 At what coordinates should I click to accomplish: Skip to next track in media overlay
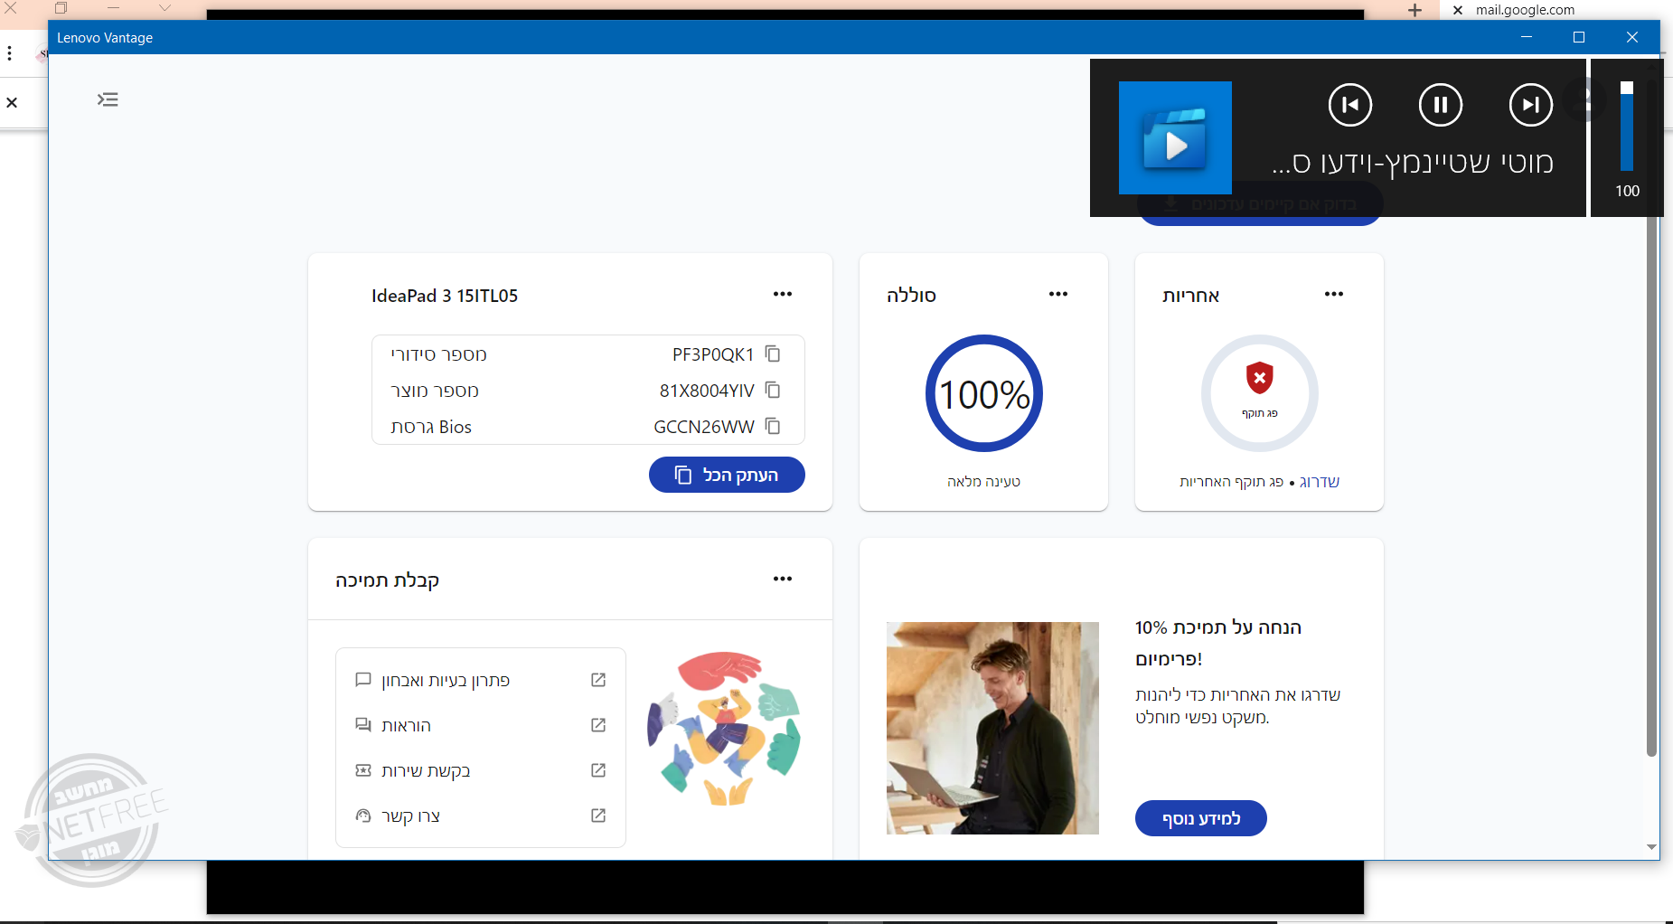point(1531,104)
